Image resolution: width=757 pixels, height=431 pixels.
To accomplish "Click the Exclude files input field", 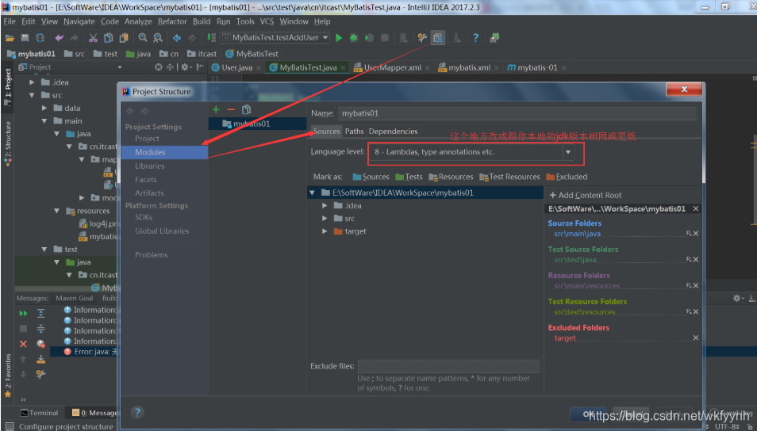I will pyautogui.click(x=448, y=366).
